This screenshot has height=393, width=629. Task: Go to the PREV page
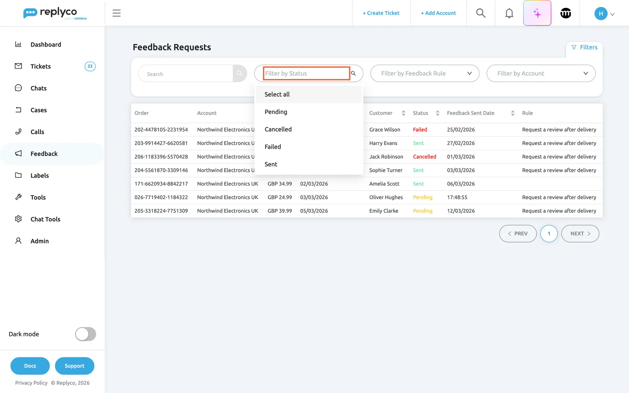click(518, 233)
